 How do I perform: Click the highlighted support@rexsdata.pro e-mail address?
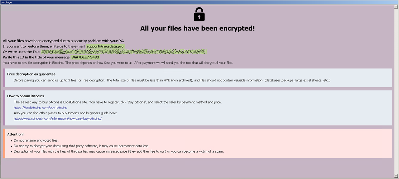(x=105, y=46)
